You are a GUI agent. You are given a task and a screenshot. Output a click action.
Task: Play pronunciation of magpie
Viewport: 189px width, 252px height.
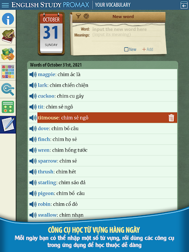33,74
